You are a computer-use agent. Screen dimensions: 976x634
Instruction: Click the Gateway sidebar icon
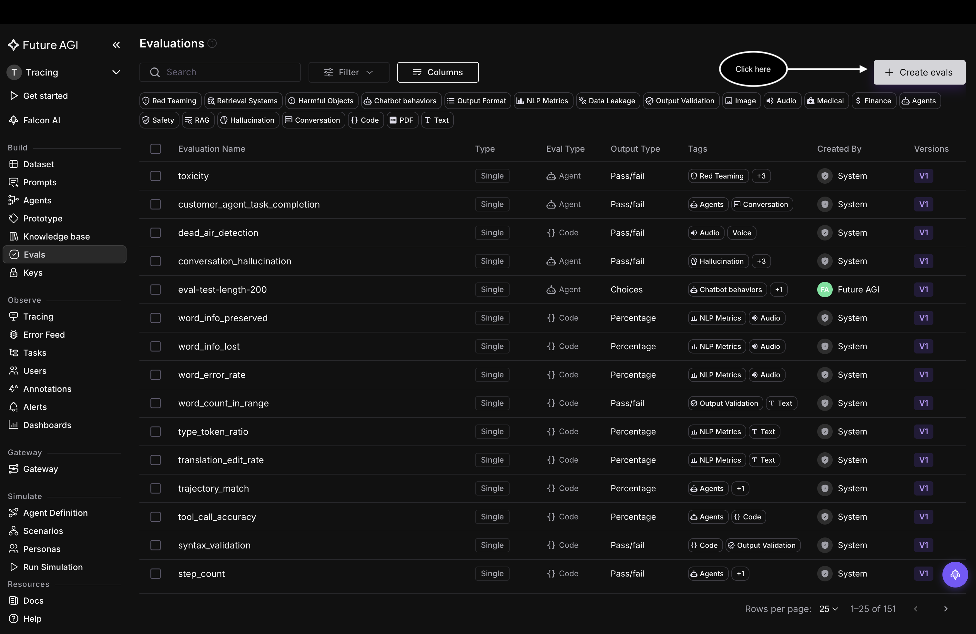(x=14, y=469)
